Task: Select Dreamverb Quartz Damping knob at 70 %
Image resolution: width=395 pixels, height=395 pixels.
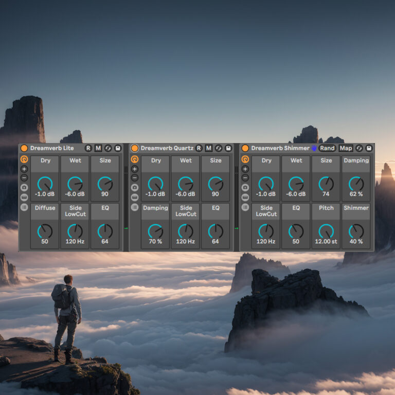Action: tap(155, 231)
